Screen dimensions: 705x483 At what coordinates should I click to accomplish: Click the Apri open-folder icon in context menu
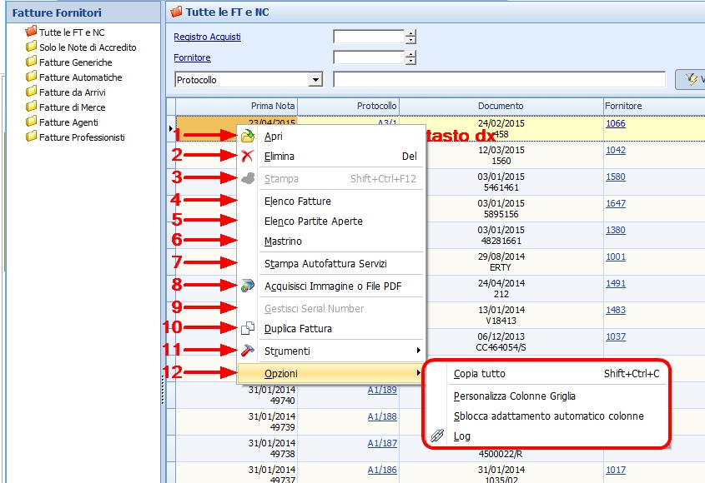(x=248, y=137)
